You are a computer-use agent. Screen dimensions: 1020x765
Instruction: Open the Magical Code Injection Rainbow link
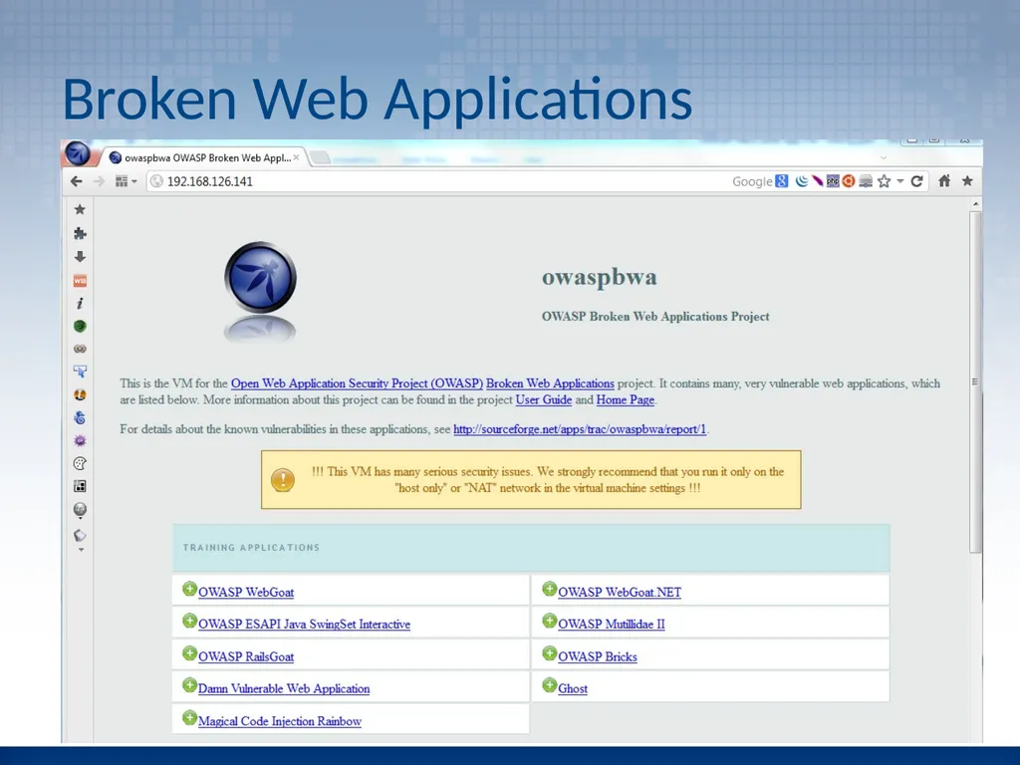pos(280,721)
